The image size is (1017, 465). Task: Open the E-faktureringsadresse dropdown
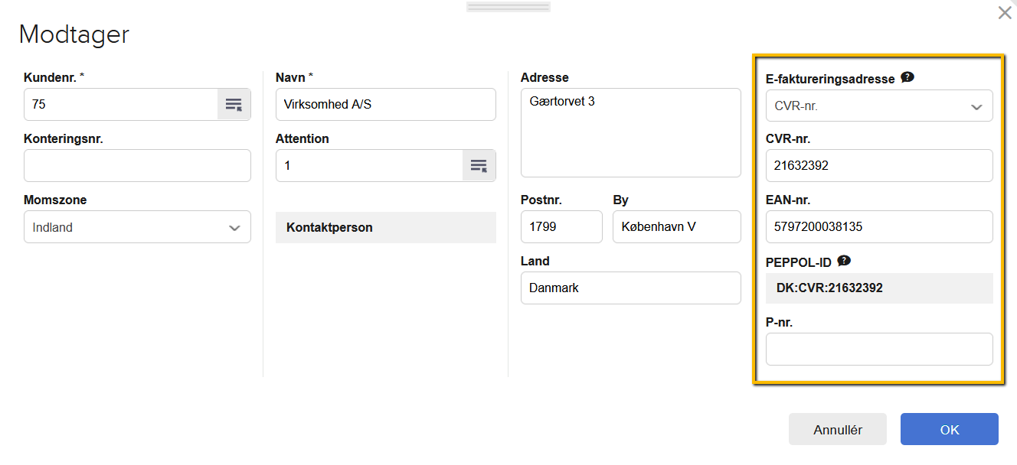coord(878,106)
